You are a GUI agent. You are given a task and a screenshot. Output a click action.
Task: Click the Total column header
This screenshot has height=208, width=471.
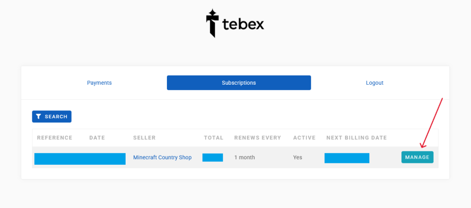213,138
